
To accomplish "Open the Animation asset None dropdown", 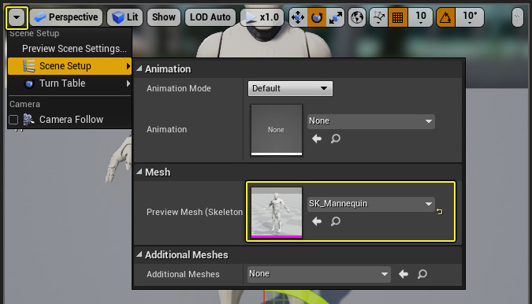I will tap(371, 121).
